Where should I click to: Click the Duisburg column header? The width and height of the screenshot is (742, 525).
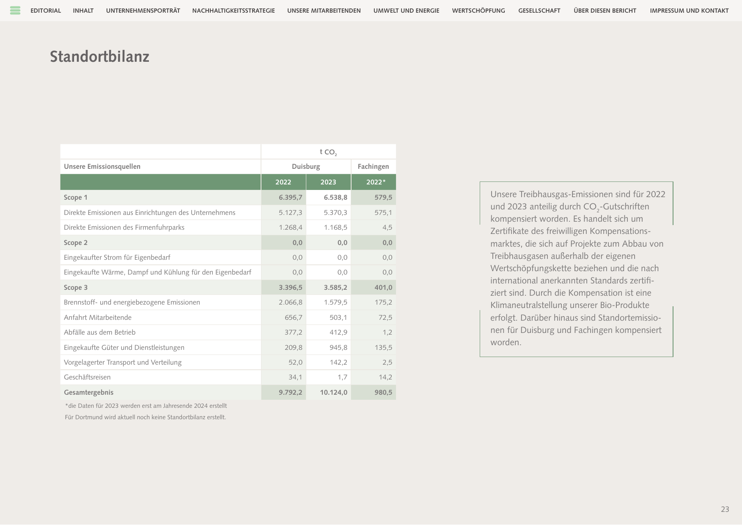click(x=306, y=167)
